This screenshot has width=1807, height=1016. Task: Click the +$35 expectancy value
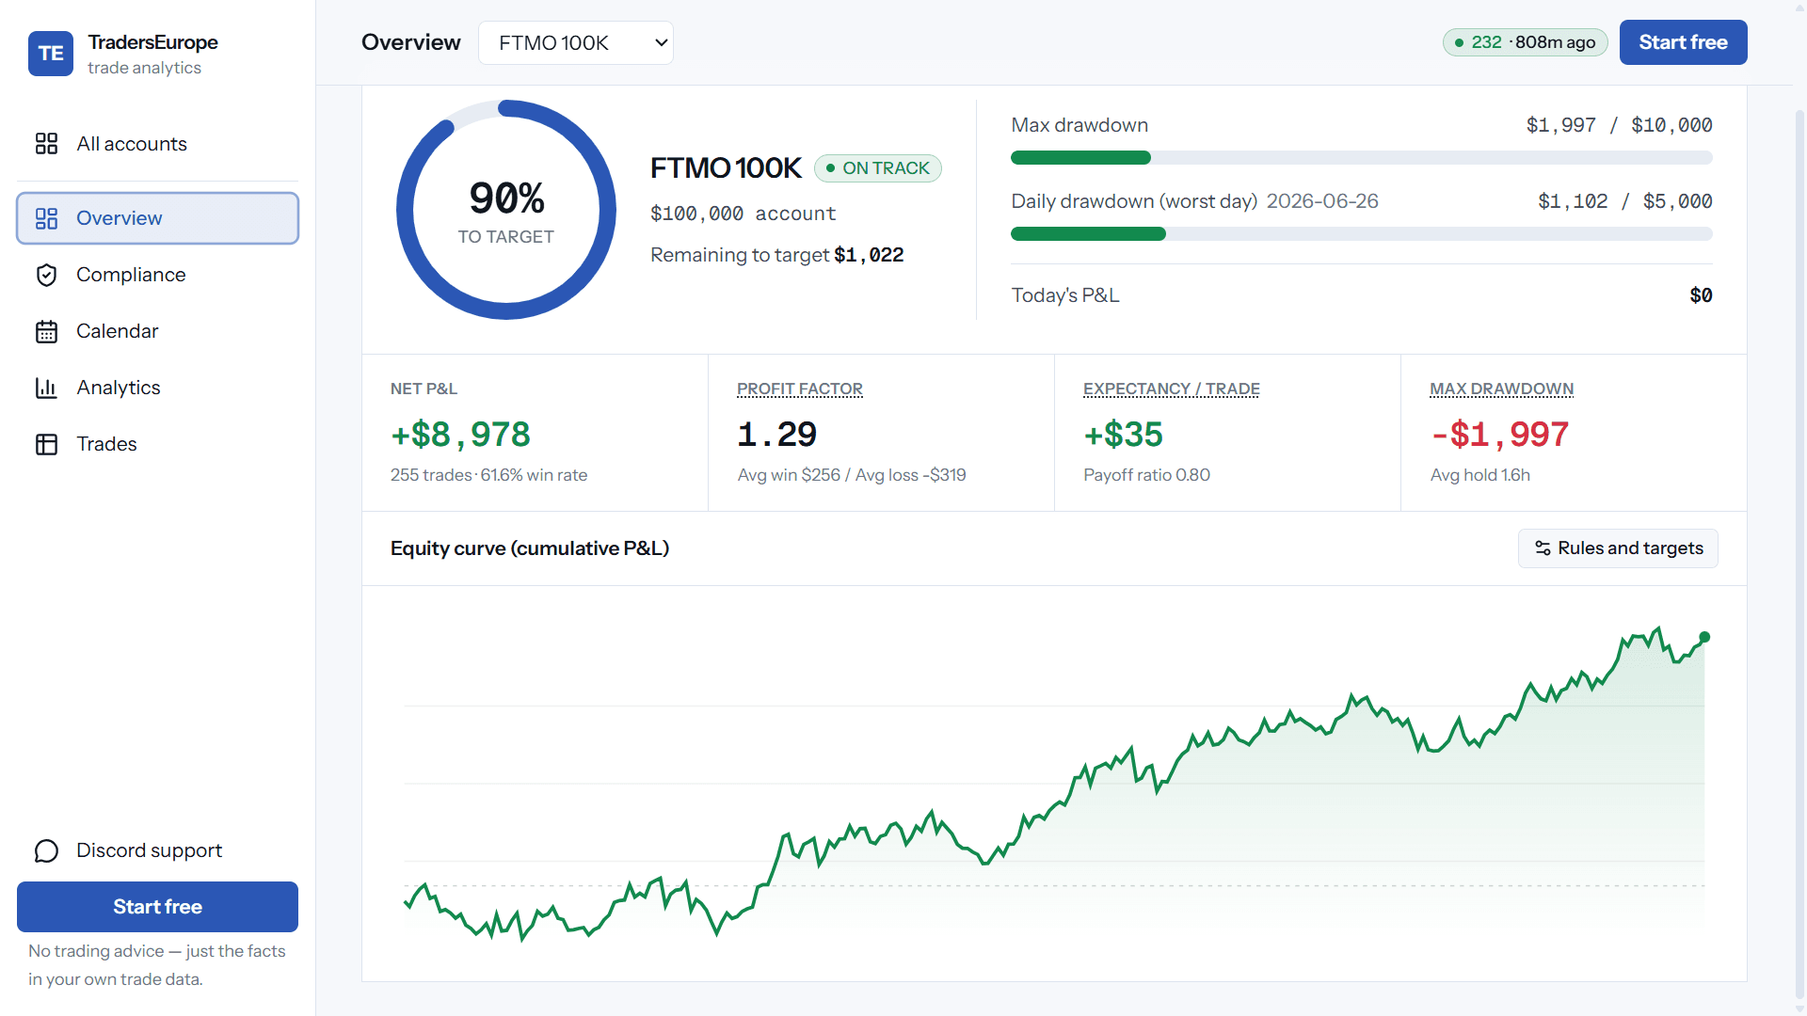tap(1124, 435)
